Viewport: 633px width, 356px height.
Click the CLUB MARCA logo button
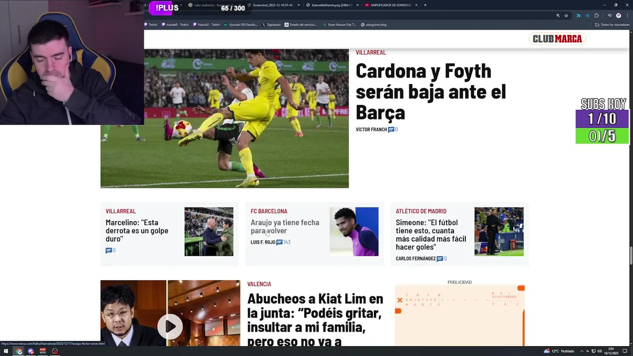557,39
